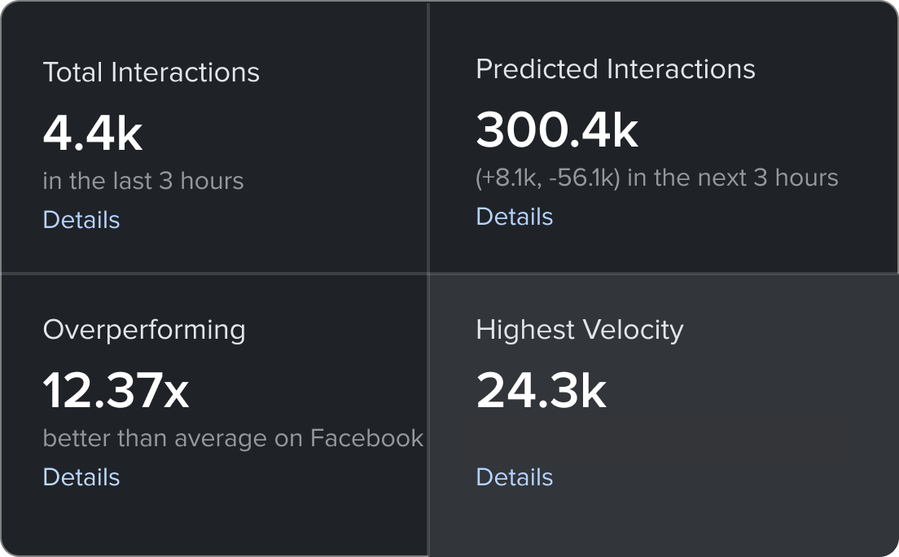
Task: Open Details link under Highest Velocity
Action: pyautogui.click(x=514, y=477)
